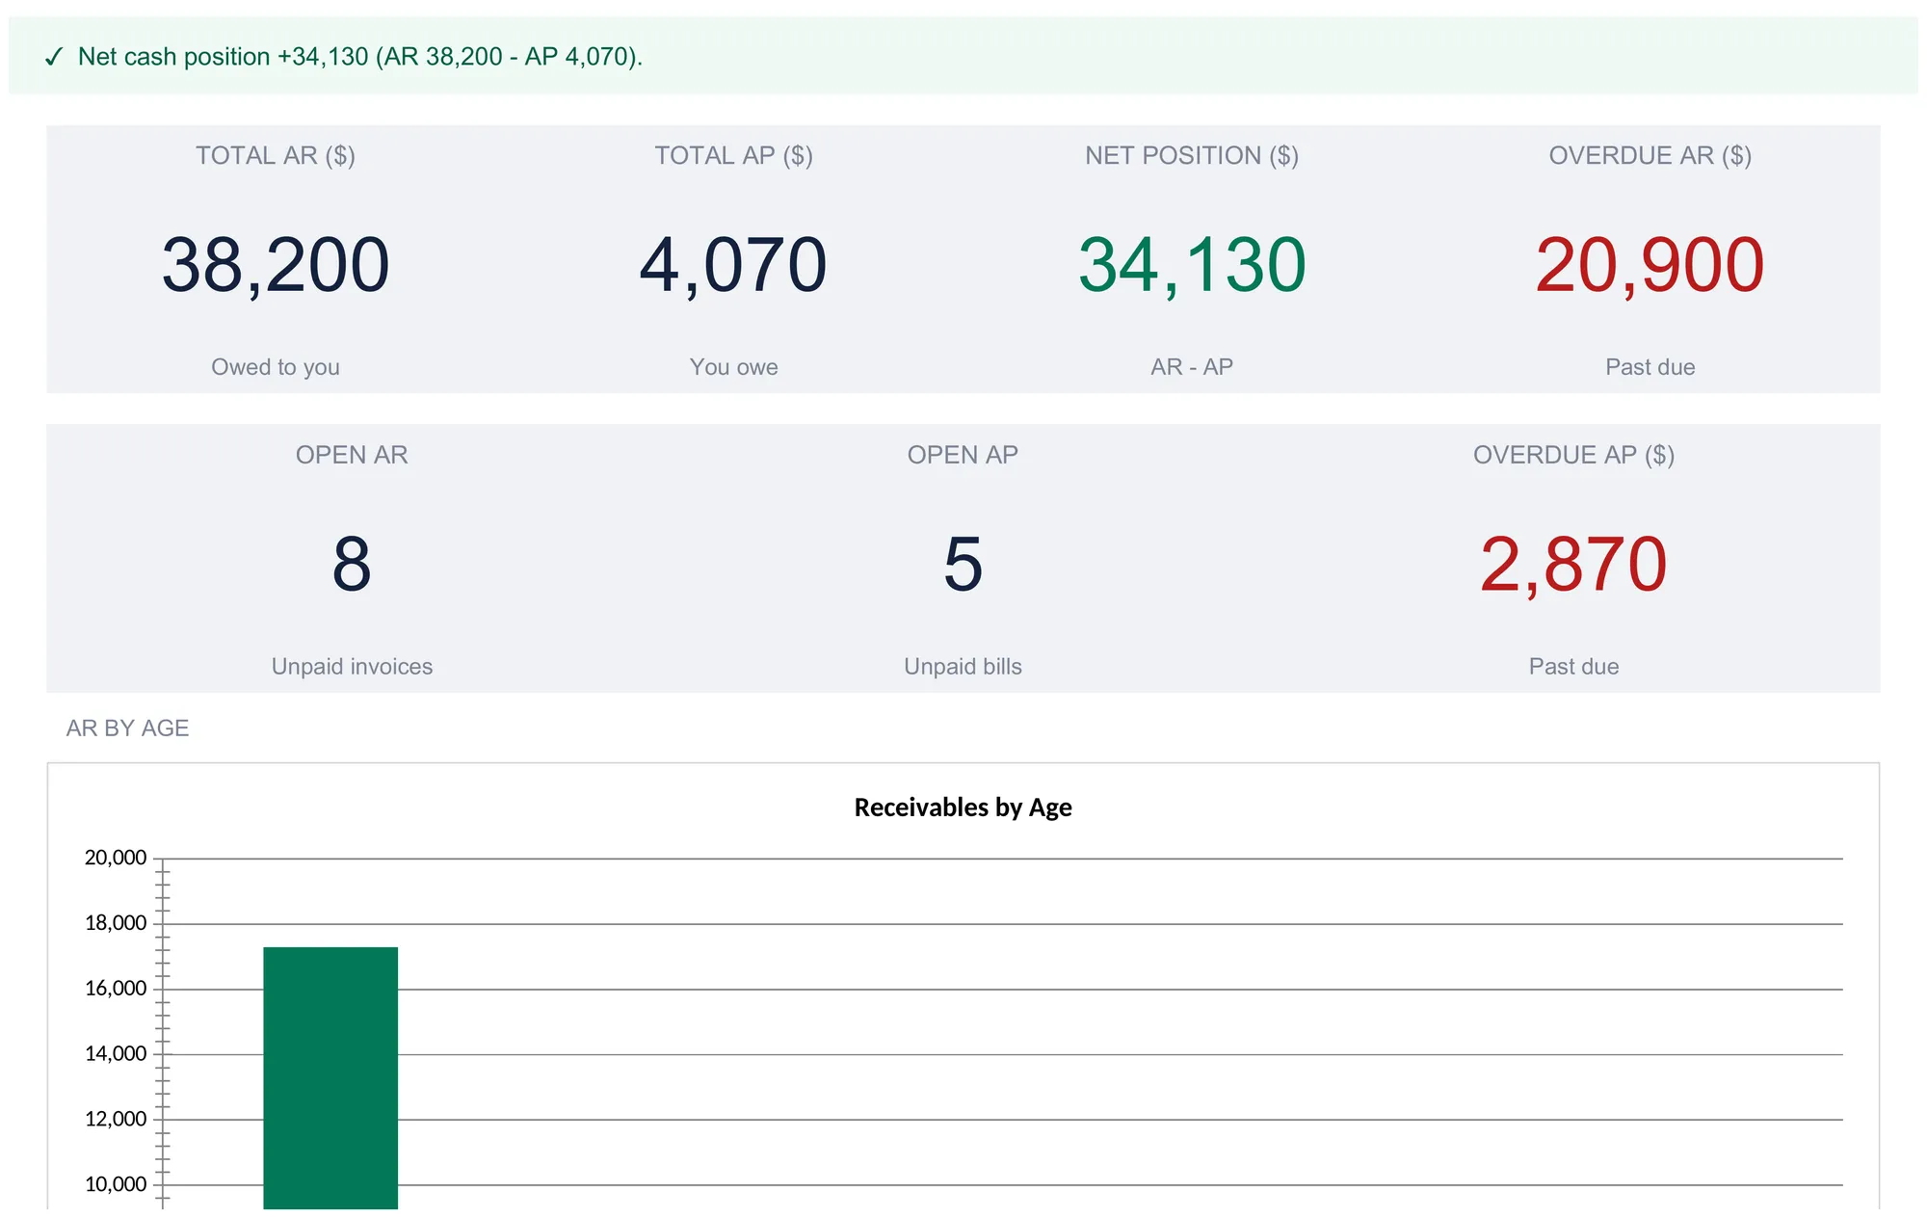Viewport: 1927px width, 1218px height.
Task: Click the 'Receivables by Age' chart title
Action: point(963,808)
